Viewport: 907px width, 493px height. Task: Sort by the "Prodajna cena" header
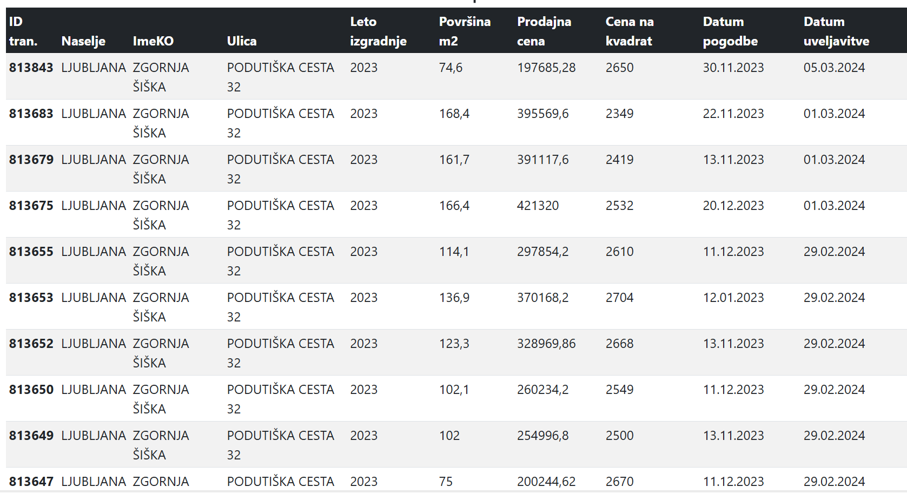click(544, 31)
